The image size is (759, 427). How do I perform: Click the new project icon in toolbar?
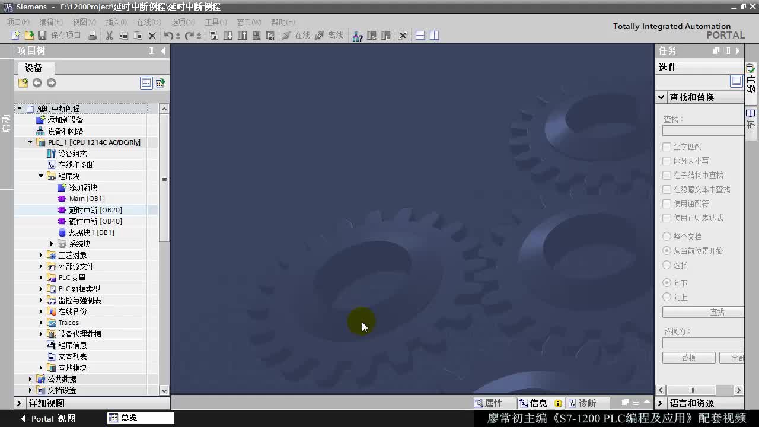coord(16,36)
